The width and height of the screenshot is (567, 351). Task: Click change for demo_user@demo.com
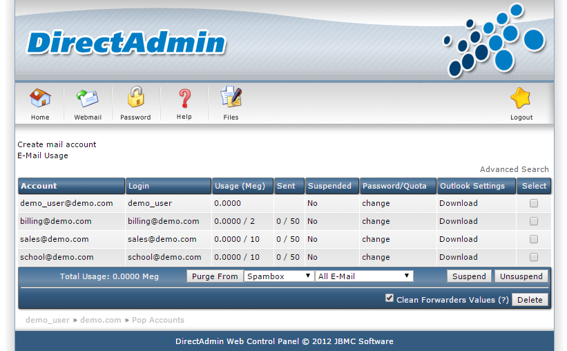click(x=376, y=203)
